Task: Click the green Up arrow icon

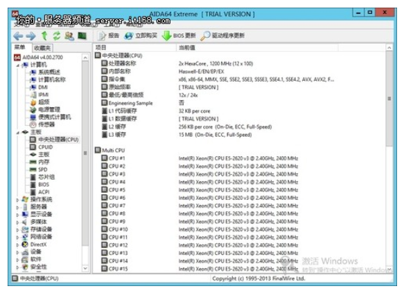Action: pos(44,36)
